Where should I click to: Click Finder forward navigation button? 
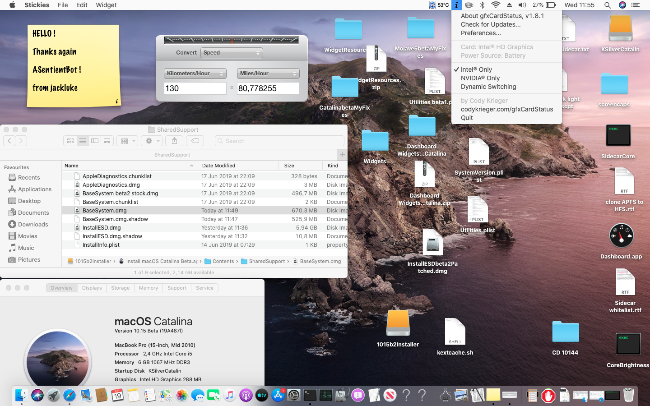click(x=21, y=141)
